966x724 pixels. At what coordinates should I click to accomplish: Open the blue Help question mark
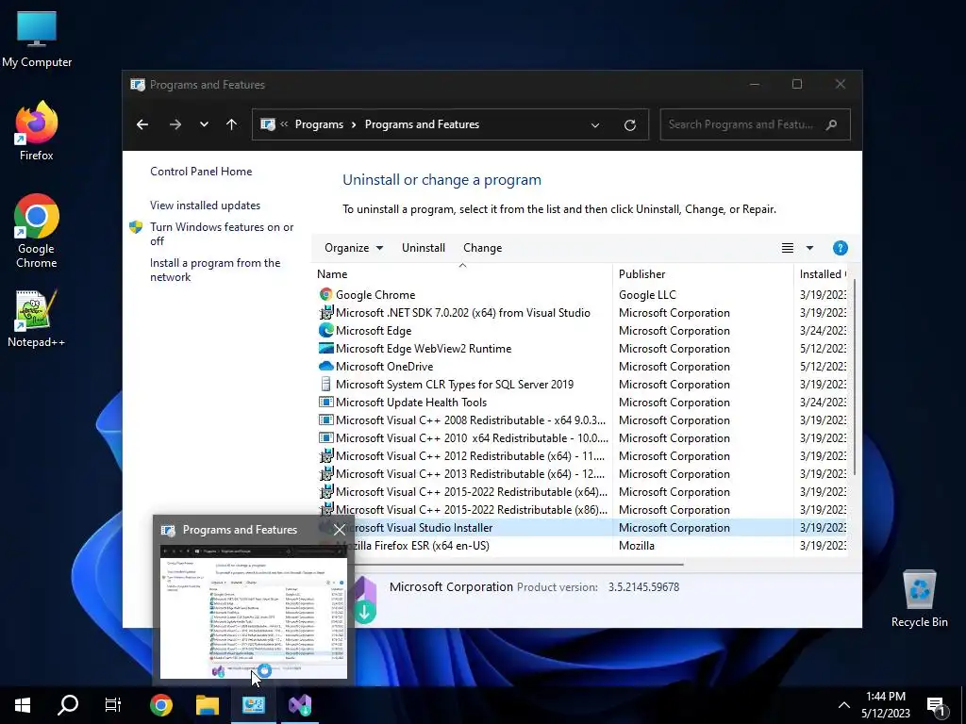click(x=840, y=248)
